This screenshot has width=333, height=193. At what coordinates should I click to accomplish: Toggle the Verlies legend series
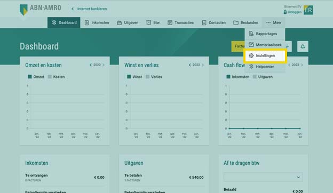[x=154, y=77]
